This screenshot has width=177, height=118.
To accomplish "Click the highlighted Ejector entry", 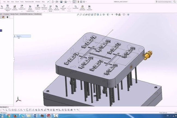I will point(22,36).
